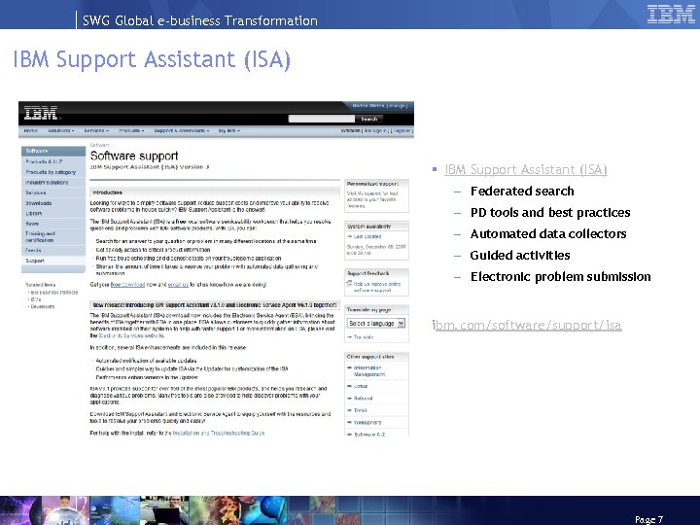
Task: Click the email us link
Action: coord(178,284)
